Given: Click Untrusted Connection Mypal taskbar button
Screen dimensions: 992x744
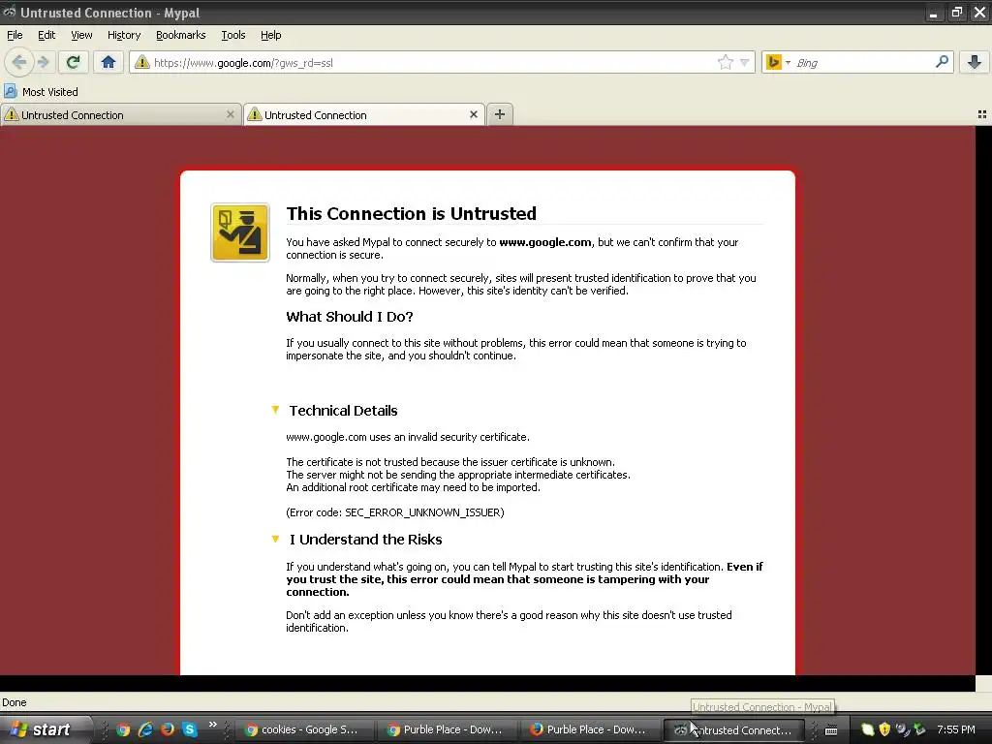Looking at the screenshot, I should pos(732,729).
